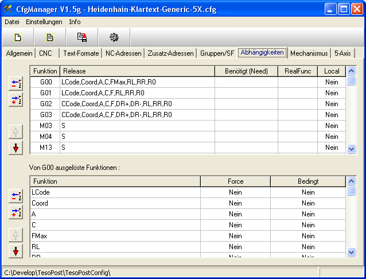Toggle Bedingt value for Coord row
The height and width of the screenshot is (279, 366).
308,203
